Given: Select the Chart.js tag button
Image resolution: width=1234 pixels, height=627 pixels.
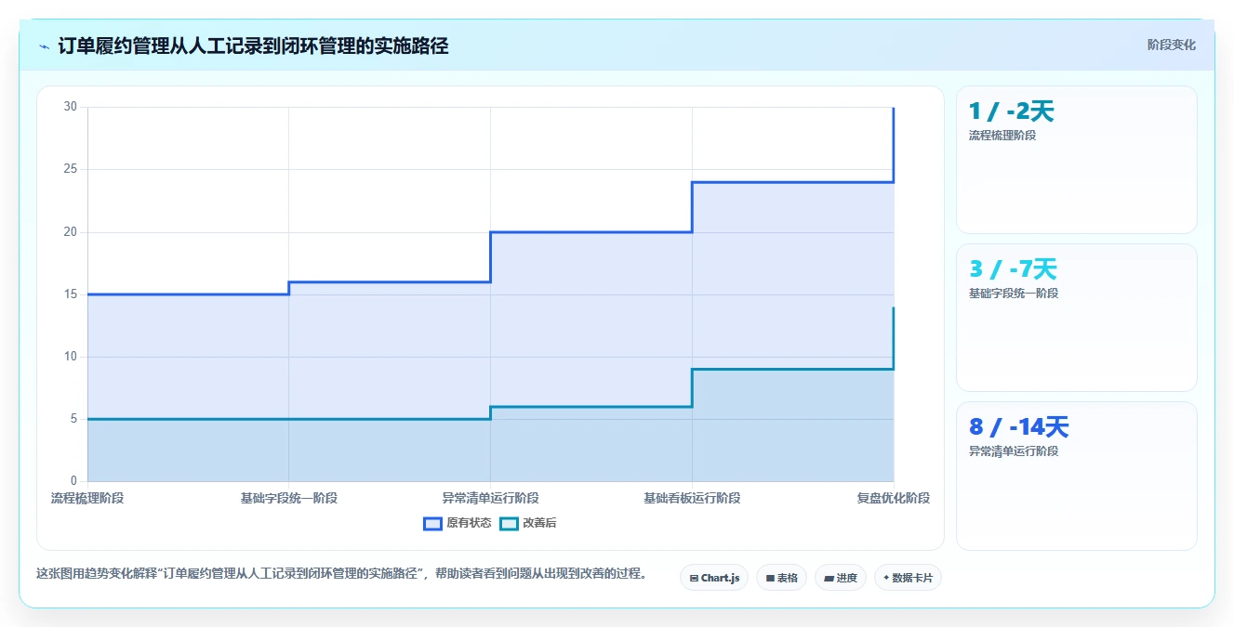Looking at the screenshot, I should [714, 578].
